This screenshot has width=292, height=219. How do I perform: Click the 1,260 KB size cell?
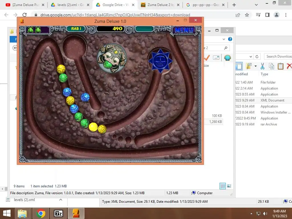pos(216,121)
